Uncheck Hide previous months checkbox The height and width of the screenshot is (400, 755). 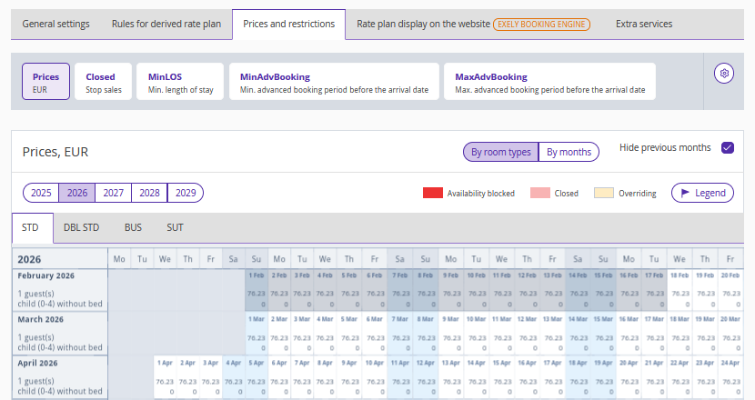pyautogui.click(x=727, y=148)
